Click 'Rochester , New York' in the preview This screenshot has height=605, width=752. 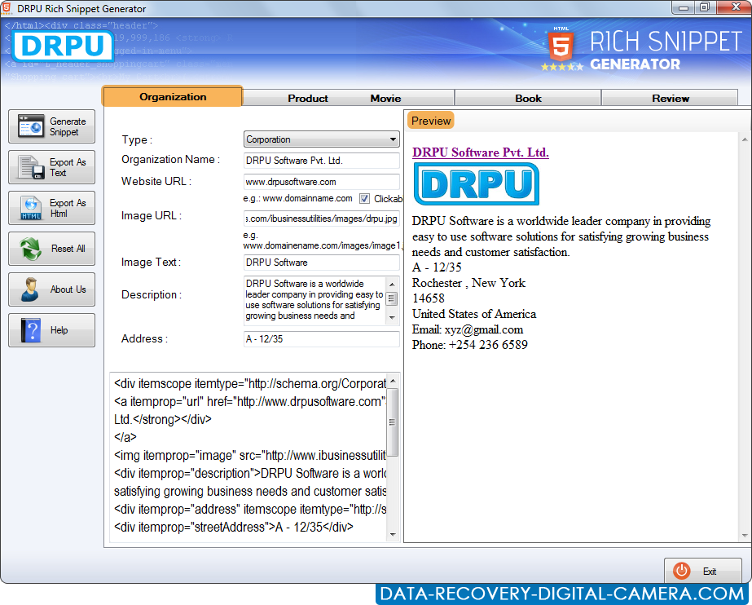pyautogui.click(x=468, y=283)
